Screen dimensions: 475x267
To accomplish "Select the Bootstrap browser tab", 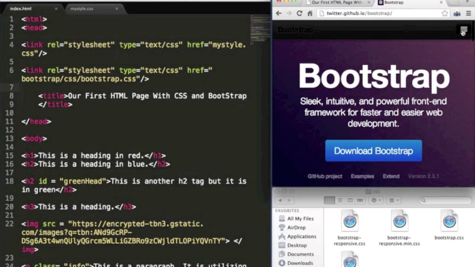I will pos(394,3).
